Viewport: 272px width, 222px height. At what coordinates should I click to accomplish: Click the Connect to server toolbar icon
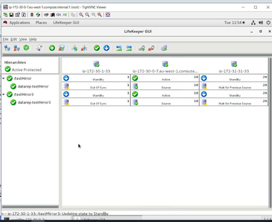(7, 48)
